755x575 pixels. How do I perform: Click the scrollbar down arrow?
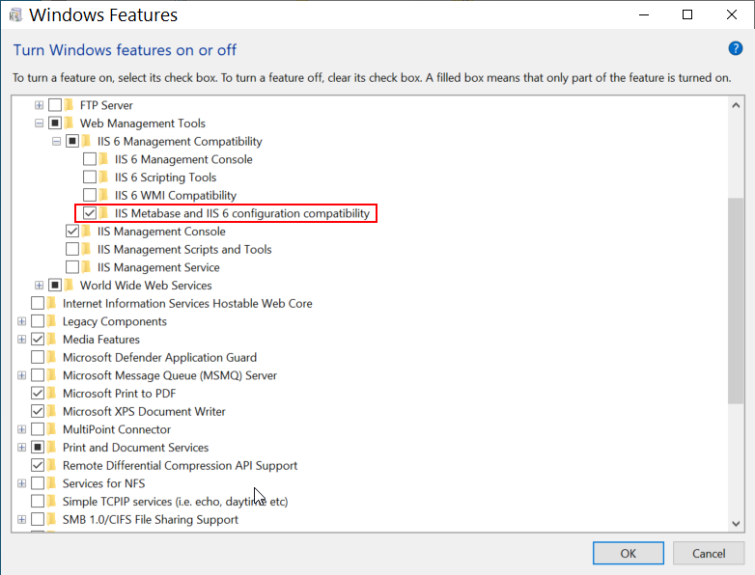[x=736, y=524]
